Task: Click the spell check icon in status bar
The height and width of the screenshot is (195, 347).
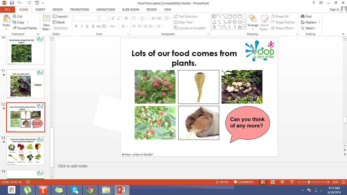Action: (x=28, y=182)
